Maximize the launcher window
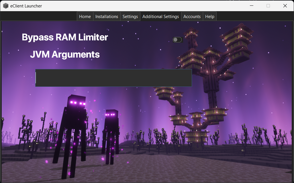The image size is (294, 183). click(268, 5)
